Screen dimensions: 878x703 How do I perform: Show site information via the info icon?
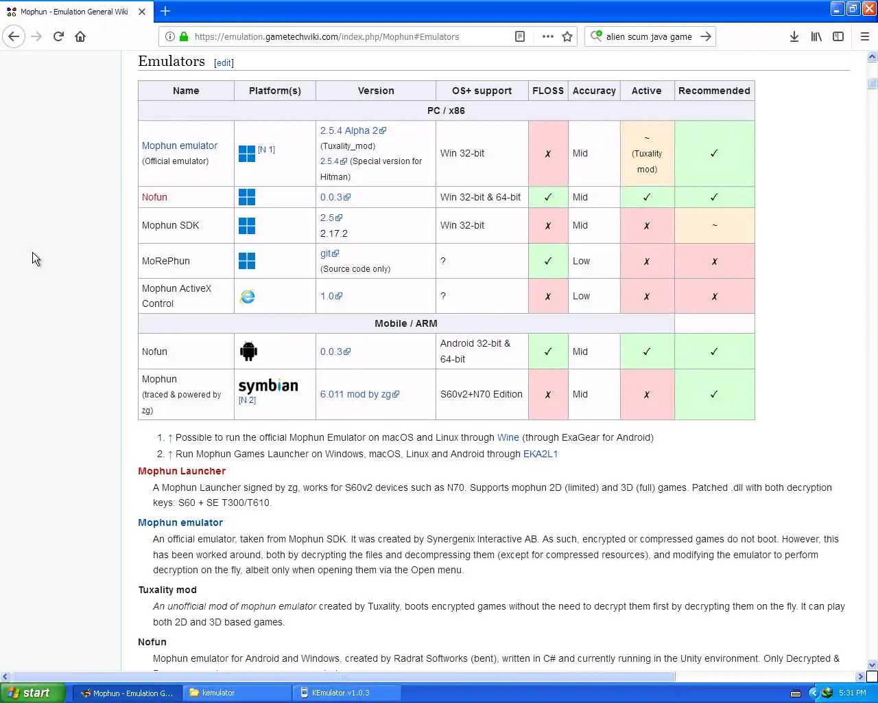coord(169,36)
